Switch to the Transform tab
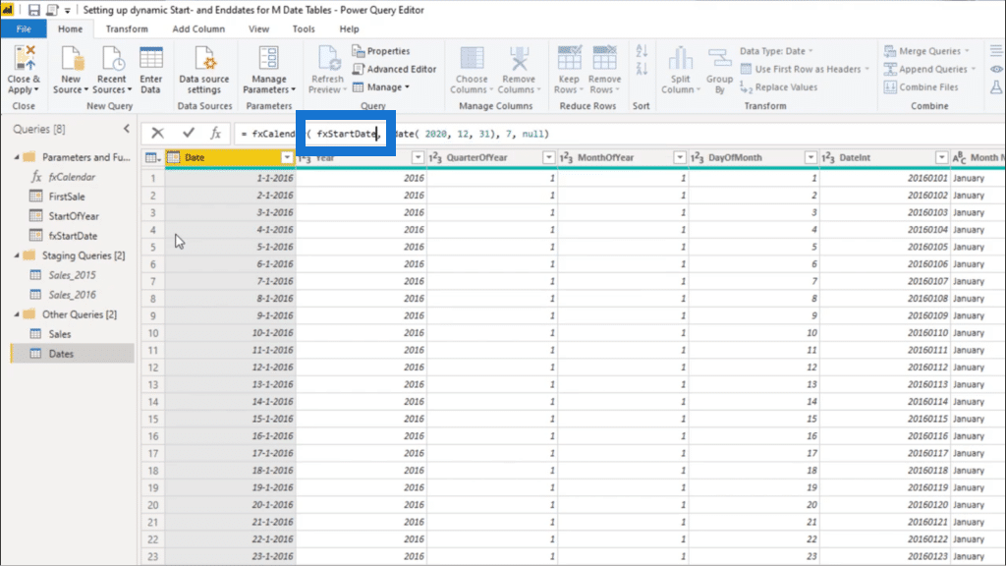 [127, 28]
